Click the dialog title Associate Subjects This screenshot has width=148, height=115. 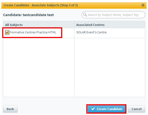coord(46,5)
